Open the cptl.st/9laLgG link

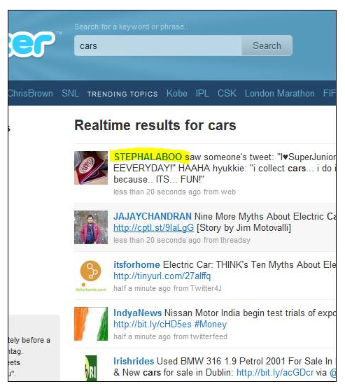[x=154, y=227]
